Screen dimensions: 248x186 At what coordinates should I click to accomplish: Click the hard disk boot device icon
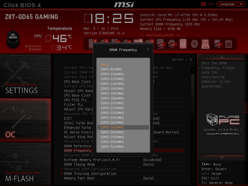[x=183, y=44]
